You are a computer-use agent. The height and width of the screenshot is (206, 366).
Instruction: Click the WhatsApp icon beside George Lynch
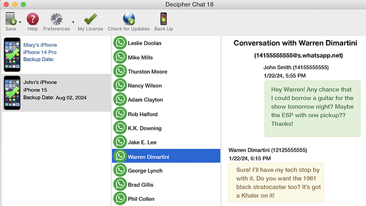120,170
